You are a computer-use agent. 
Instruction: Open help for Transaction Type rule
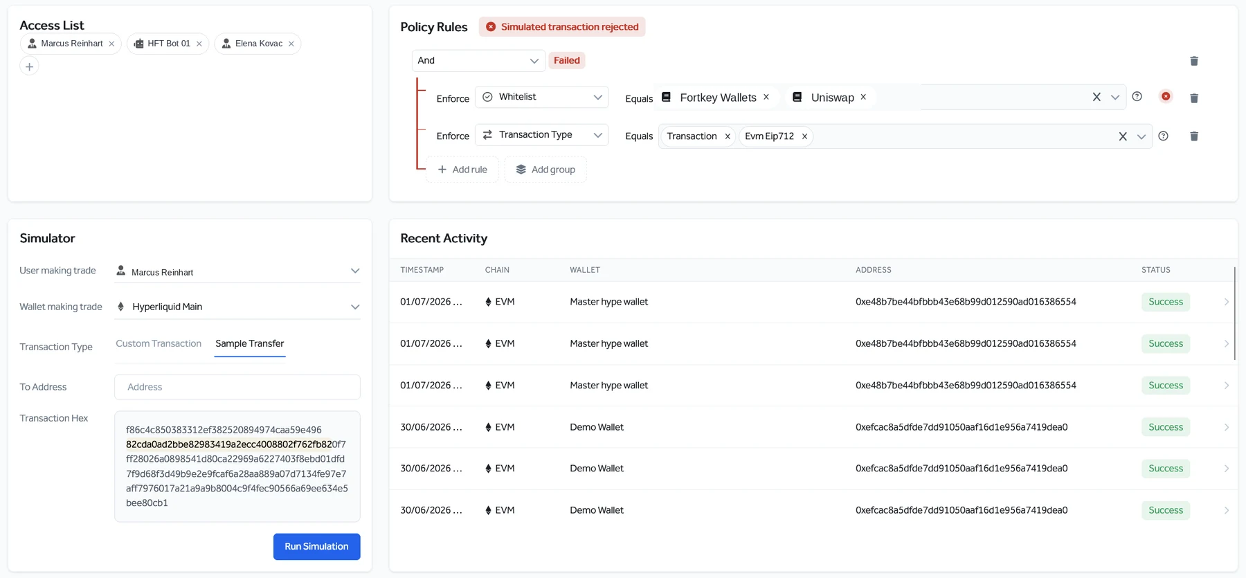1163,136
